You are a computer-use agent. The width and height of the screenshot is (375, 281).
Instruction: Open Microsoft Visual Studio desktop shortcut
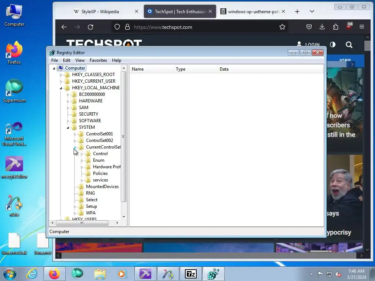(x=14, y=134)
